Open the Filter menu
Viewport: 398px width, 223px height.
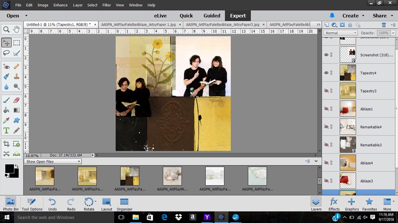[x=107, y=5]
